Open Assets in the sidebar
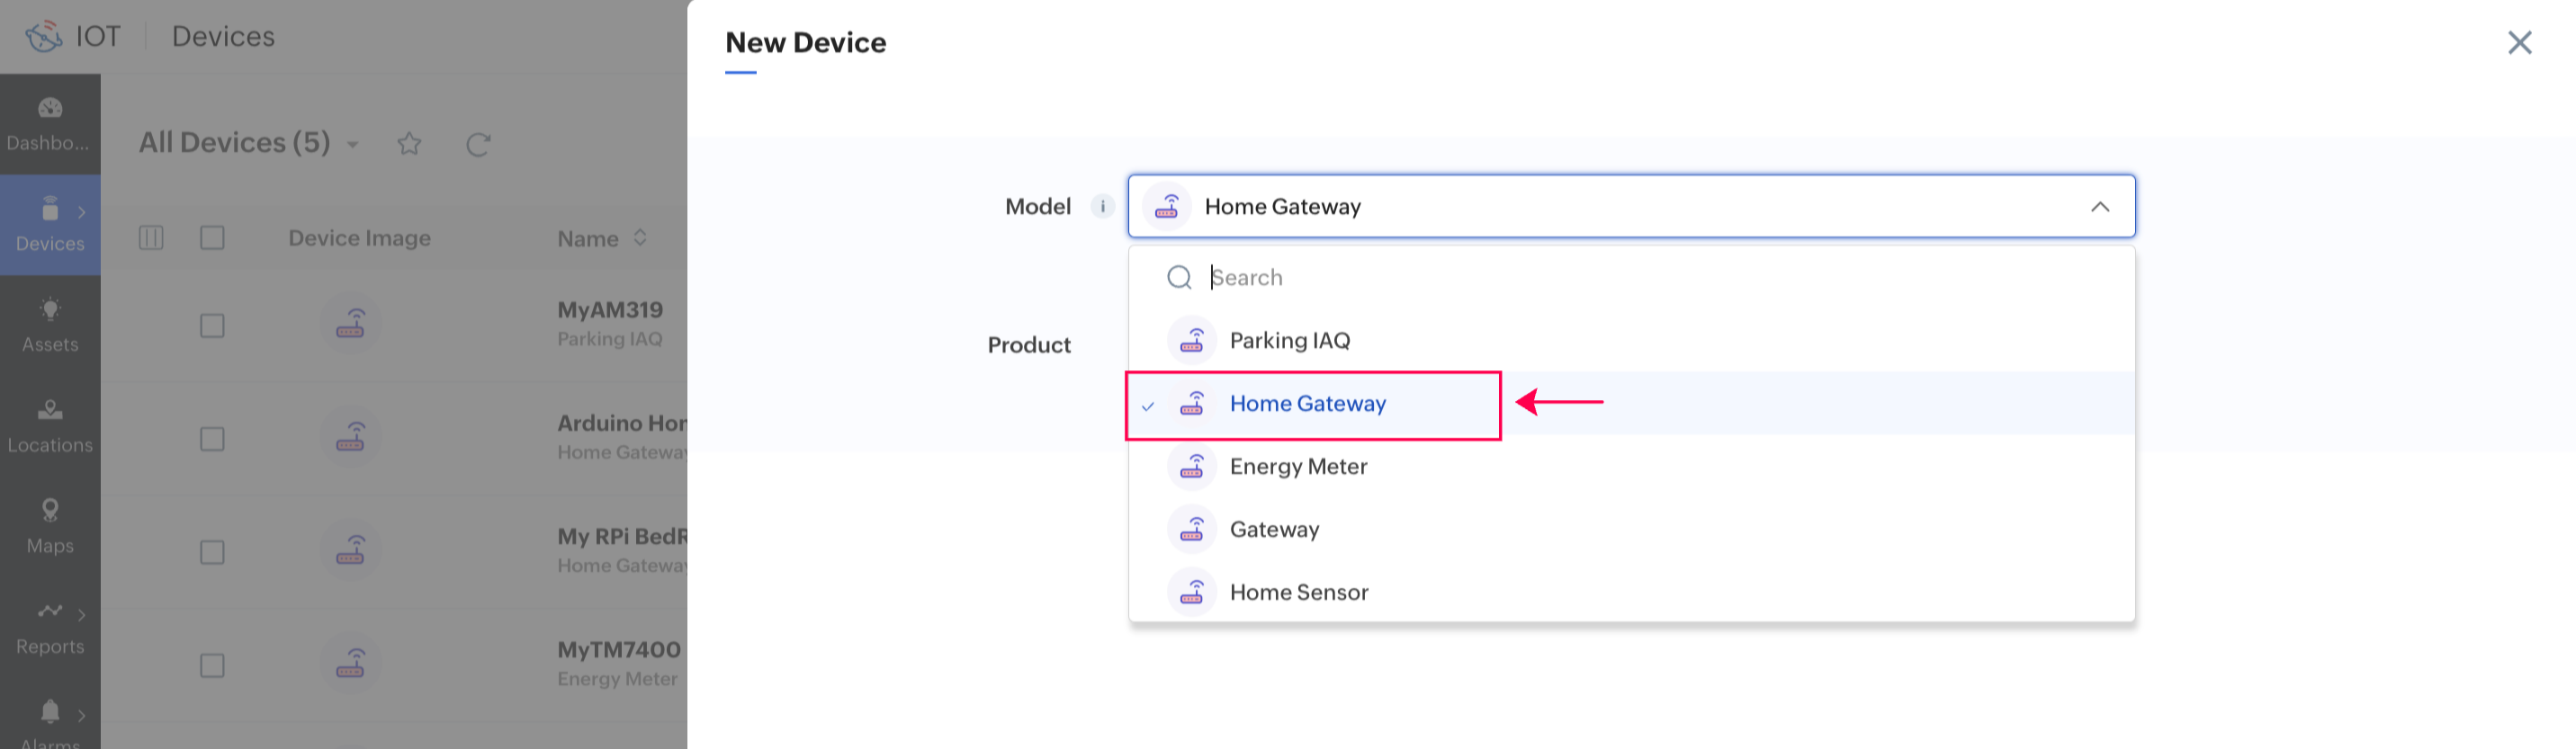This screenshot has height=749, width=2576. [50, 325]
